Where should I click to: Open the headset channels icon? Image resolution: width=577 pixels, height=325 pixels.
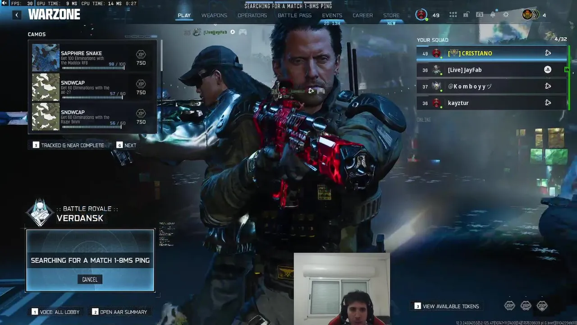[480, 15]
